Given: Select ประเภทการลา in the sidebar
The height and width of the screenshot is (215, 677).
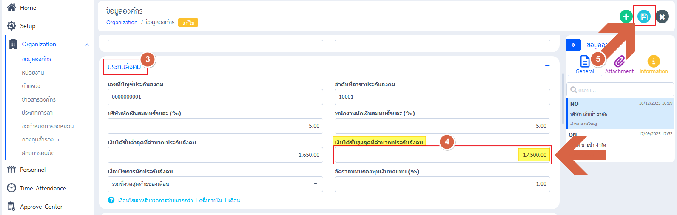Looking at the screenshot, I should [x=37, y=113].
